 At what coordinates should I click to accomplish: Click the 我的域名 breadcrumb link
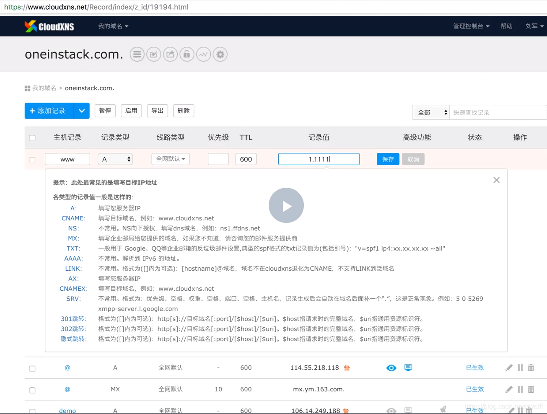(x=44, y=88)
